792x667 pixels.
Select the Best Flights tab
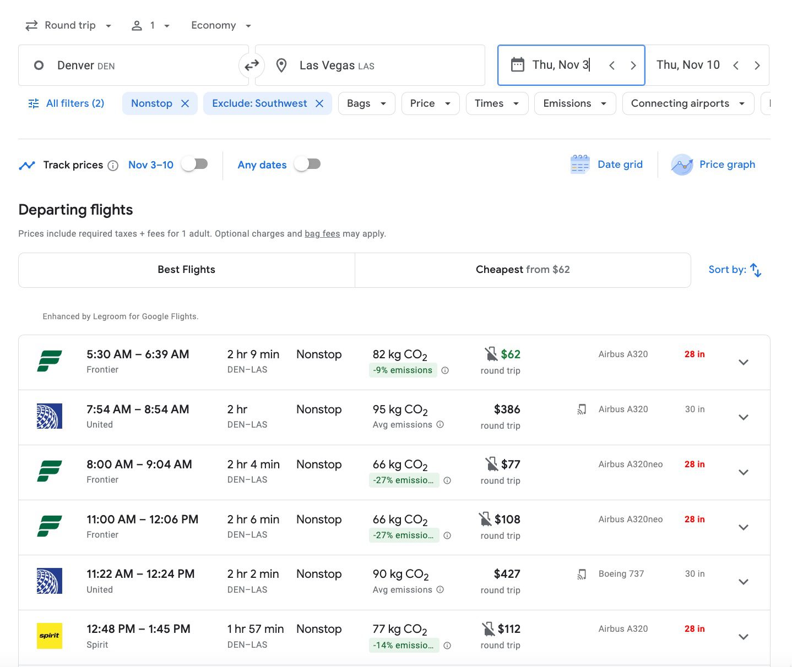pos(186,270)
